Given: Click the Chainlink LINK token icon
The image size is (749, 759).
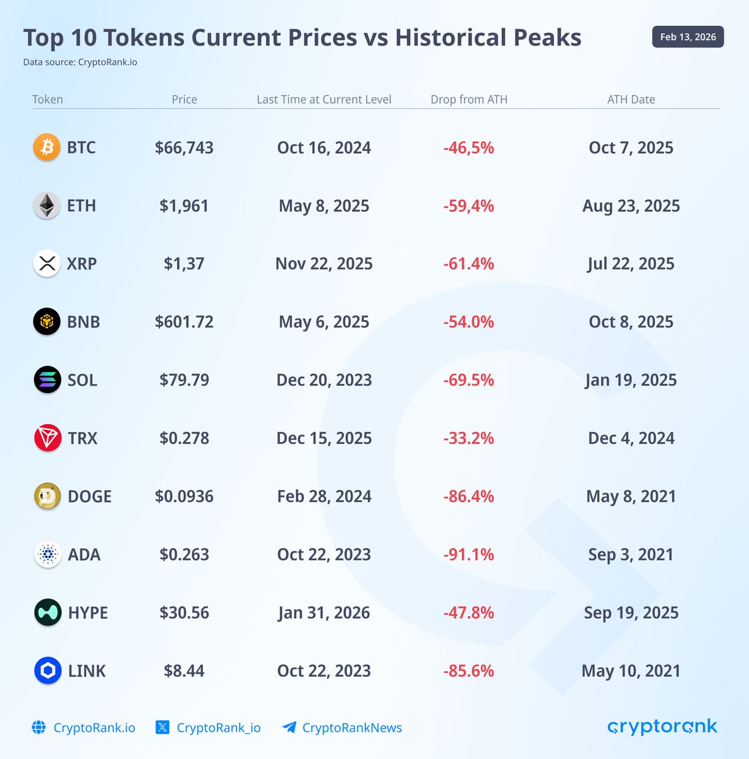Looking at the screenshot, I should point(47,671).
